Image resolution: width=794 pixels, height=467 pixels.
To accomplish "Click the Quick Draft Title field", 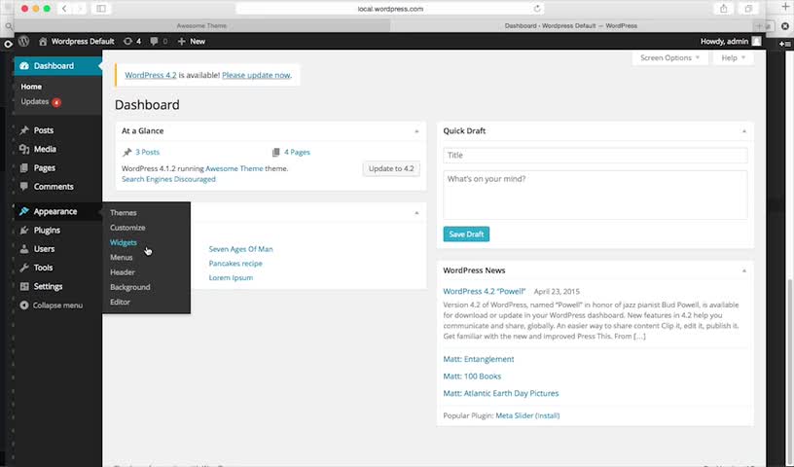I will pos(595,156).
